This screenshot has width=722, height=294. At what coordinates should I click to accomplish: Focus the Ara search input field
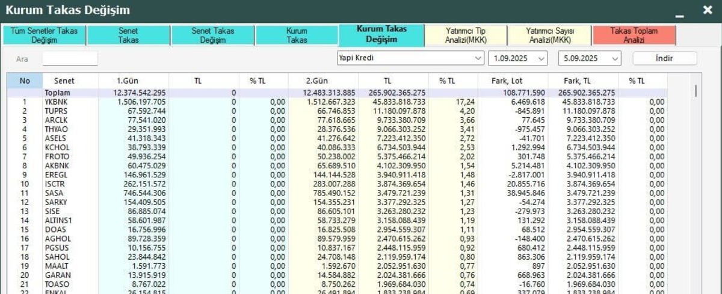pyautogui.click(x=70, y=59)
